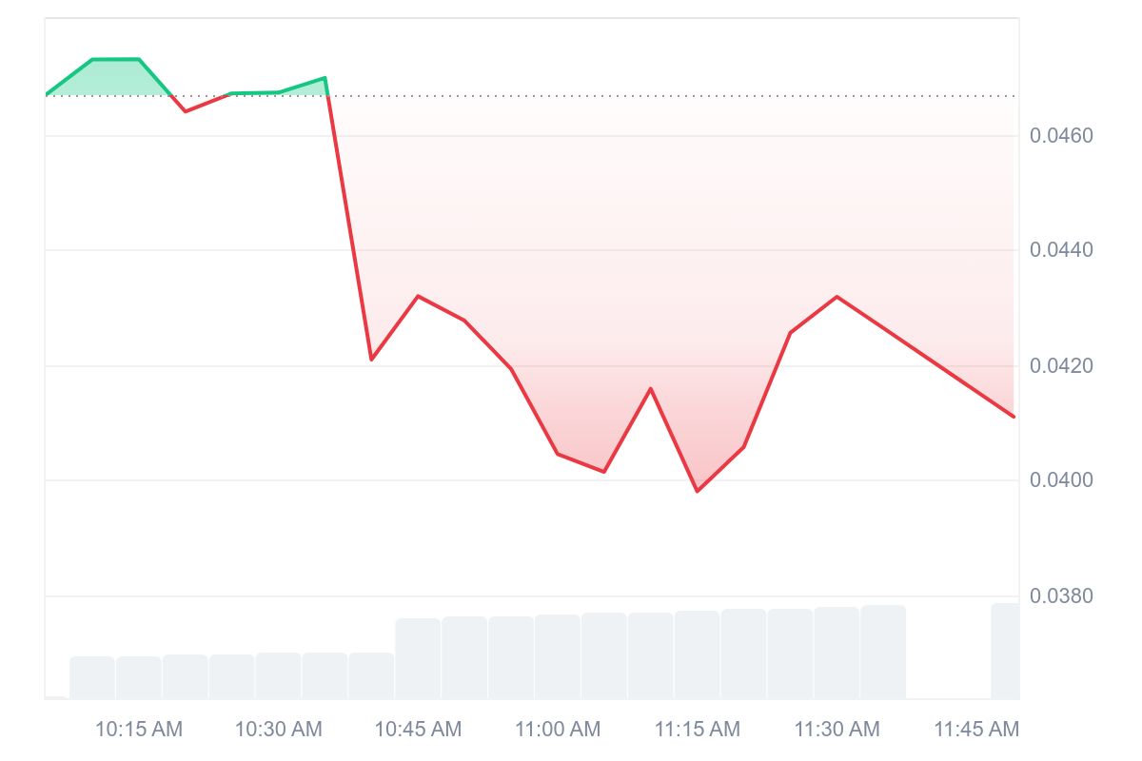The width and height of the screenshot is (1142, 761).
Task: Click the first tall volume bar near 10:15 AM
Action: tap(92, 678)
